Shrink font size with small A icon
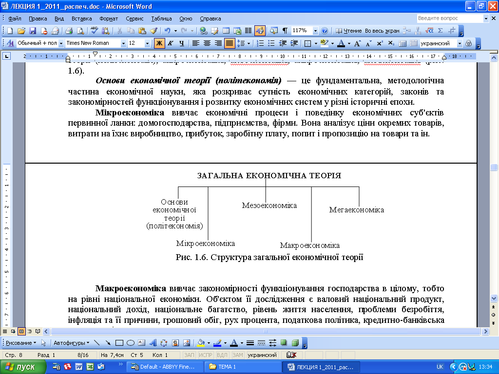The height and width of the screenshot is (374, 499). pos(368,43)
